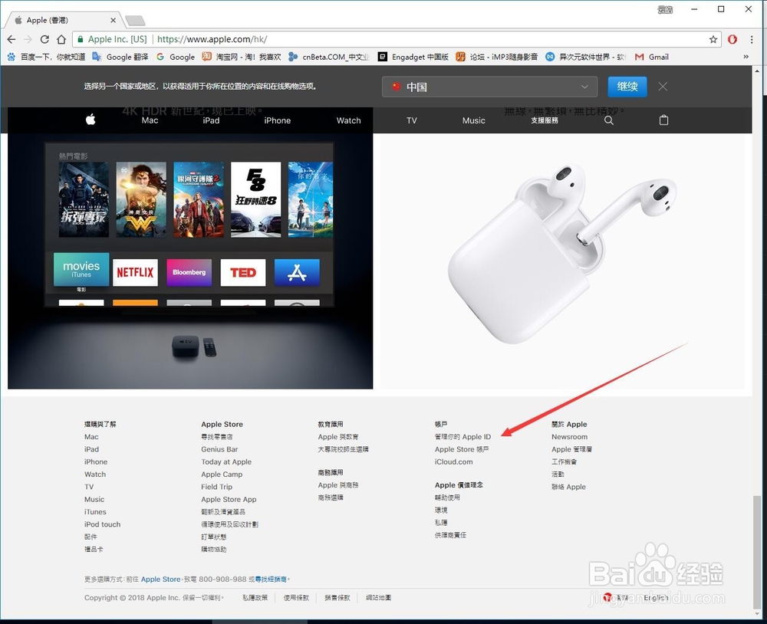
Task: Open 私隱政策 in the footer
Action: [x=255, y=598]
